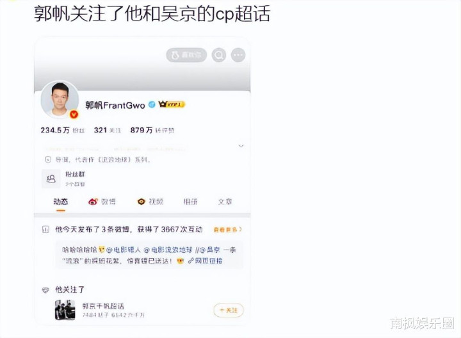Switch to the 微博 tab
Screen dimensions: 461x338
[x=102, y=202]
